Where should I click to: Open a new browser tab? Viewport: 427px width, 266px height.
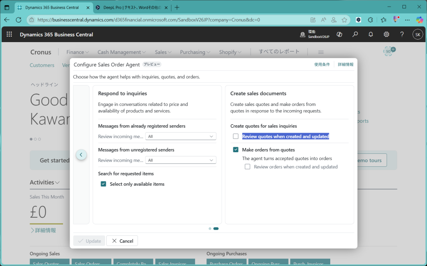point(177,8)
